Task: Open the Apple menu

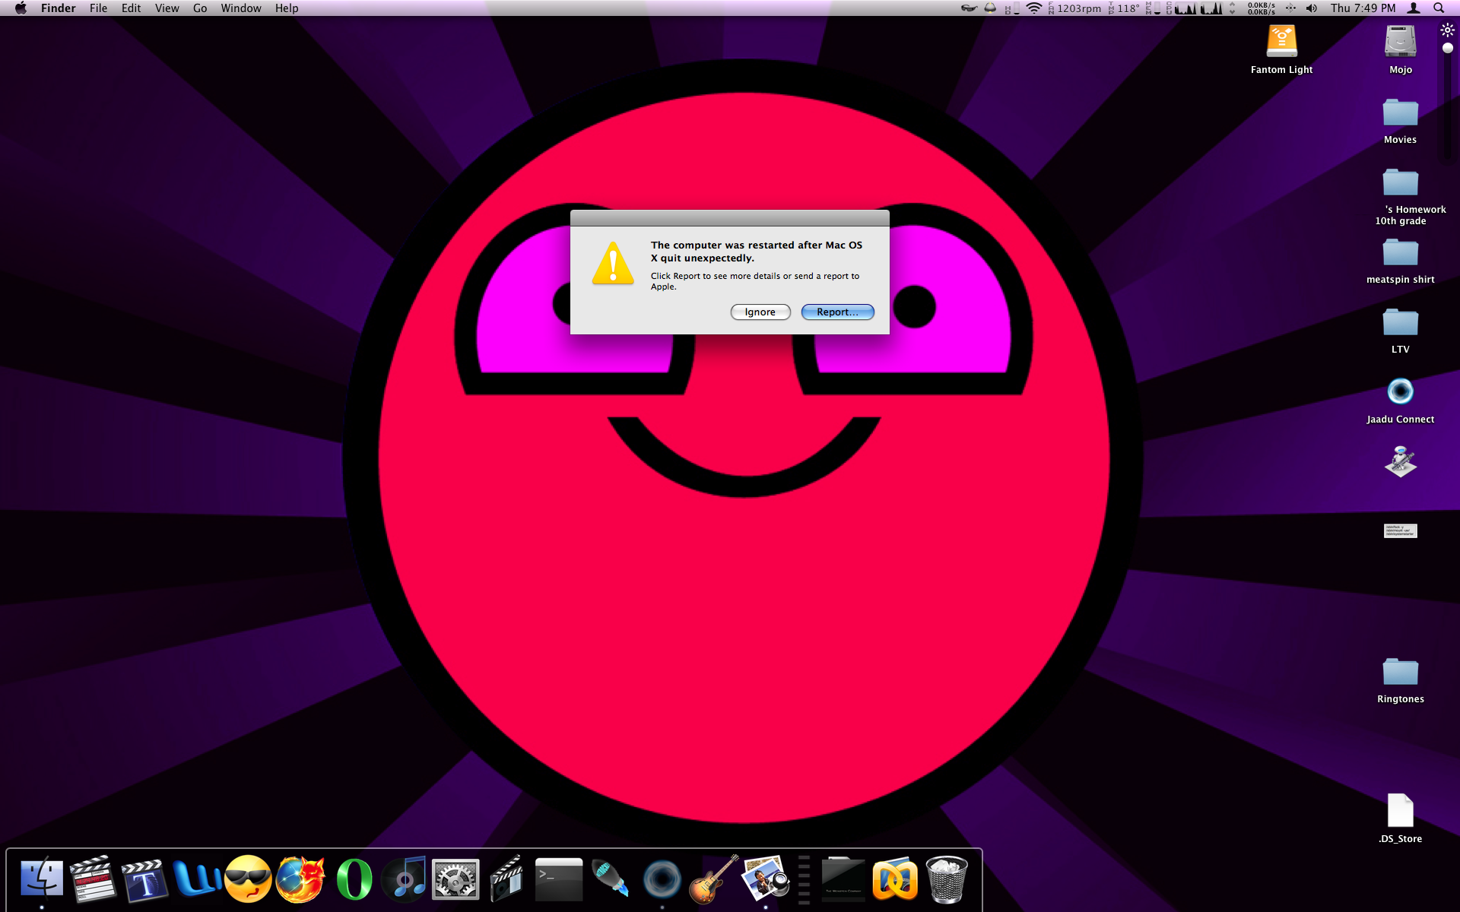Action: point(21,8)
